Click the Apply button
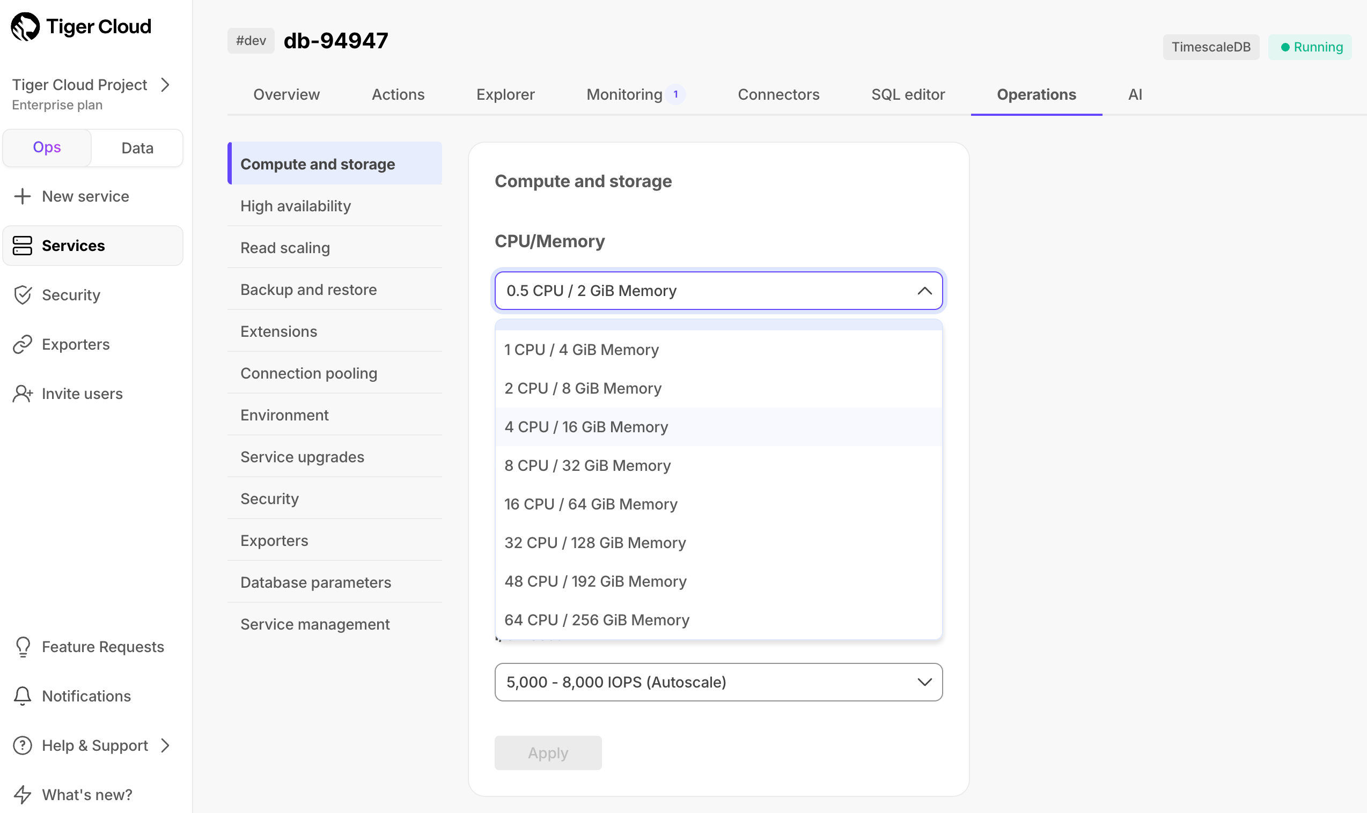 coord(547,753)
